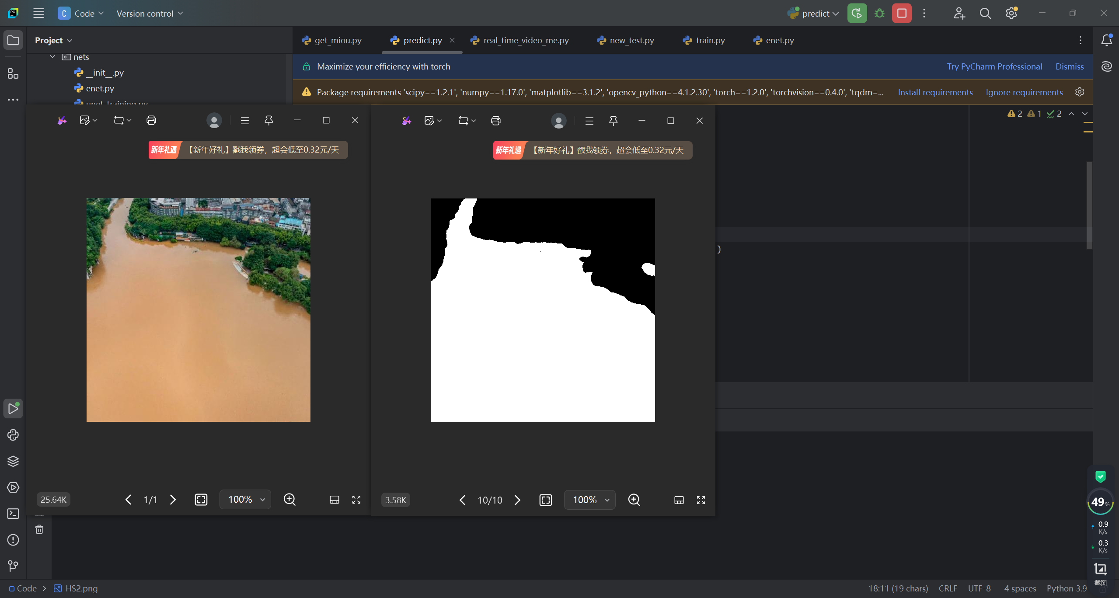This screenshot has height=598, width=1119.
Task: Toggle fullscreen in the right image viewer
Action: pyautogui.click(x=701, y=500)
